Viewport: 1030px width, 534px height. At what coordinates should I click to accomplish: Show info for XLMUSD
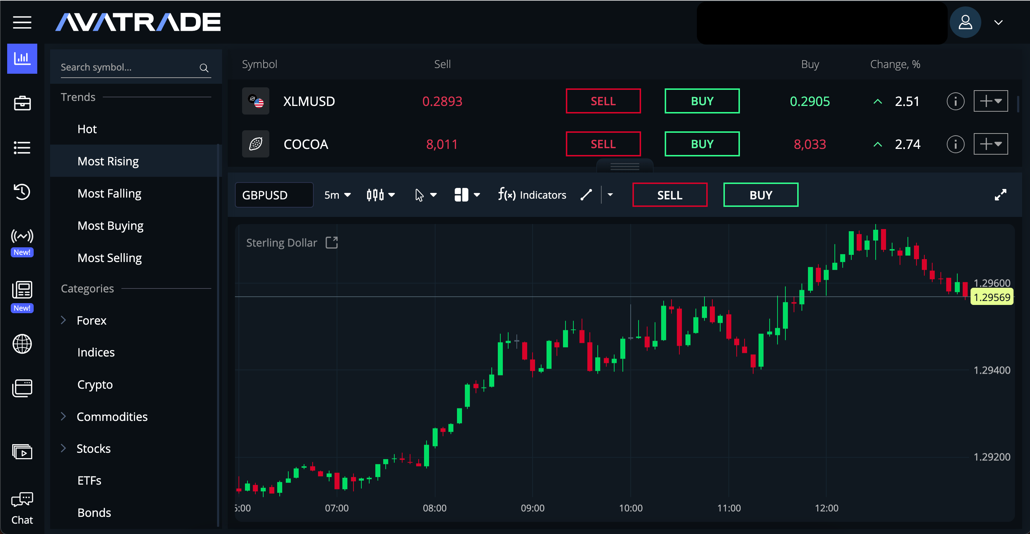pos(955,101)
